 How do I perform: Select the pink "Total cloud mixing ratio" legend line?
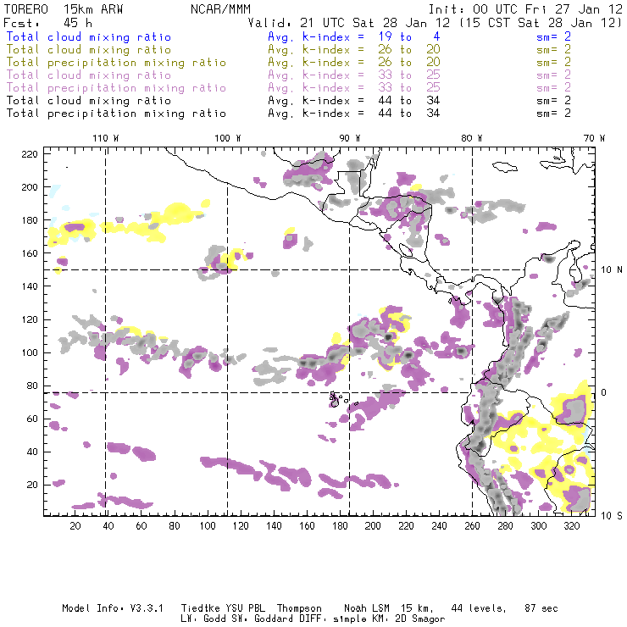[89, 75]
